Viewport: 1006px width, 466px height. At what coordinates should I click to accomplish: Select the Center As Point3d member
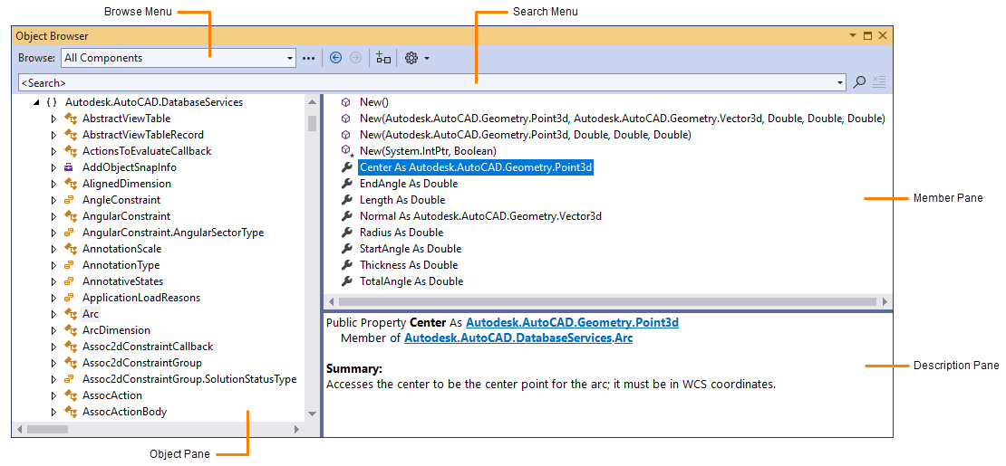tap(476, 167)
